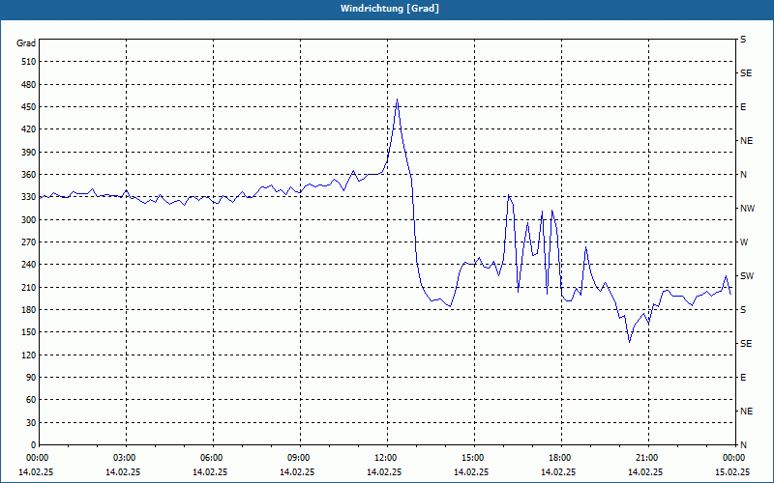This screenshot has height=483, width=774.
Task: Select the 390 y-axis value
Action: (x=29, y=153)
